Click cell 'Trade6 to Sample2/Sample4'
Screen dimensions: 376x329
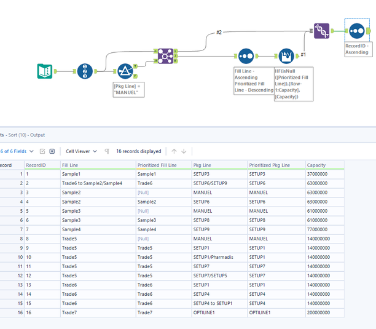coord(98,183)
